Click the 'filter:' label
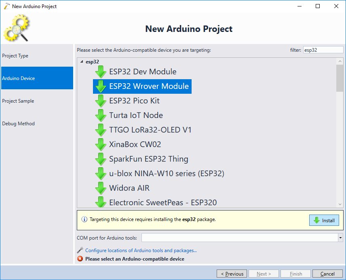 click(x=295, y=50)
